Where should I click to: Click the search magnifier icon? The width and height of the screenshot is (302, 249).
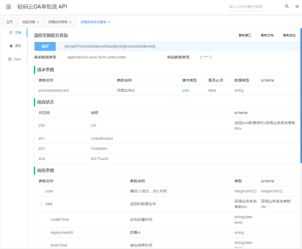tap(287, 6)
